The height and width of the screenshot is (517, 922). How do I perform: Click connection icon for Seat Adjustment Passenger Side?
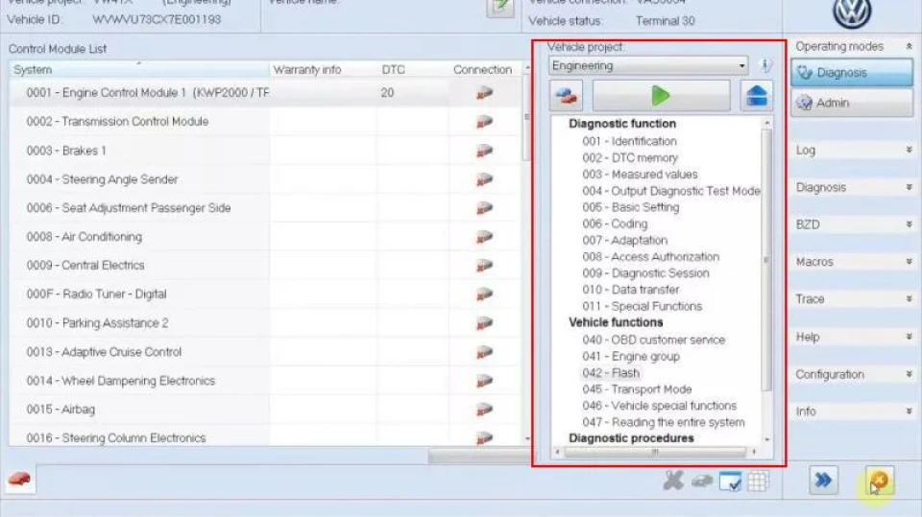(484, 208)
